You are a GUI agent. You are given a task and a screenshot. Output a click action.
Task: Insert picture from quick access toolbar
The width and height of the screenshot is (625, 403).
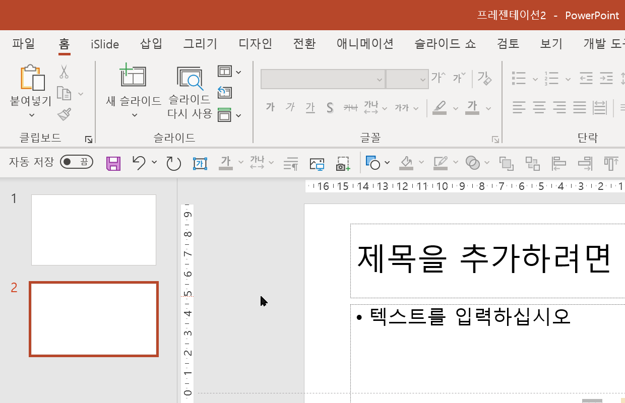(317, 163)
